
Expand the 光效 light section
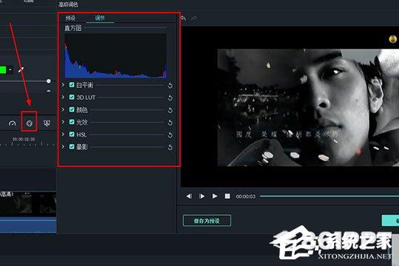tap(63, 122)
